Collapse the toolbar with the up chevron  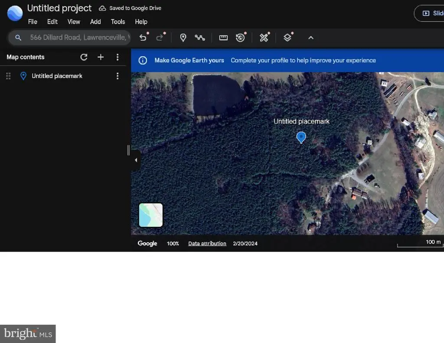click(310, 38)
